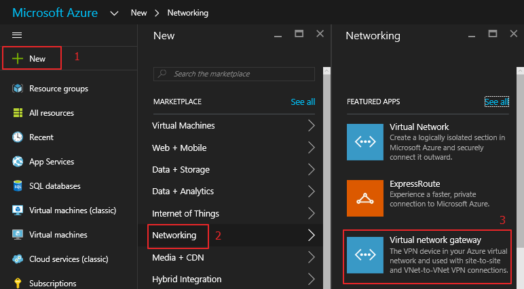The image size is (524, 289).
Task: Click the Search the marketplace field
Action: (x=234, y=74)
